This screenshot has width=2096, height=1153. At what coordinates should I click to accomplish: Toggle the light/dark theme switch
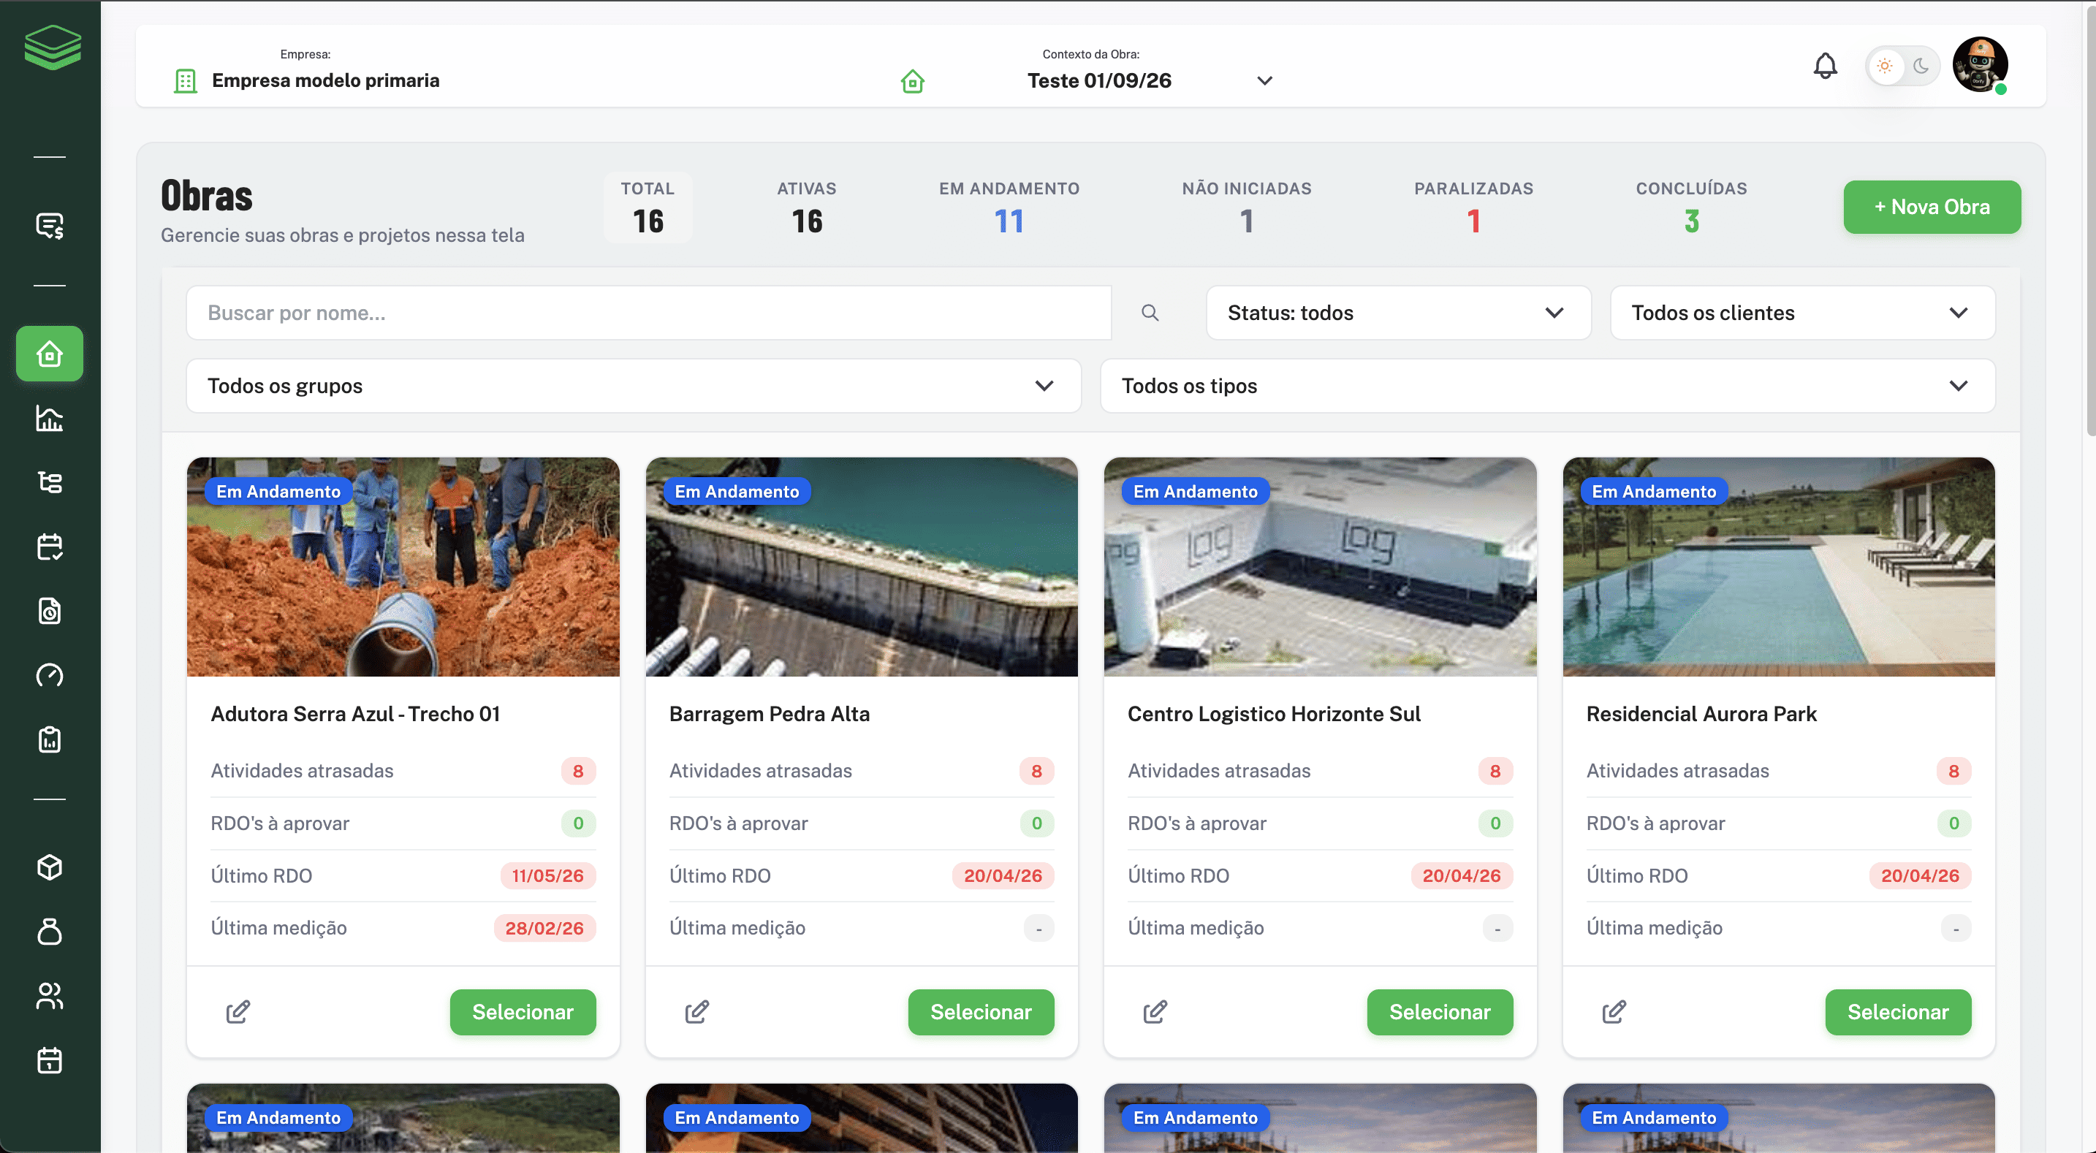click(1902, 66)
